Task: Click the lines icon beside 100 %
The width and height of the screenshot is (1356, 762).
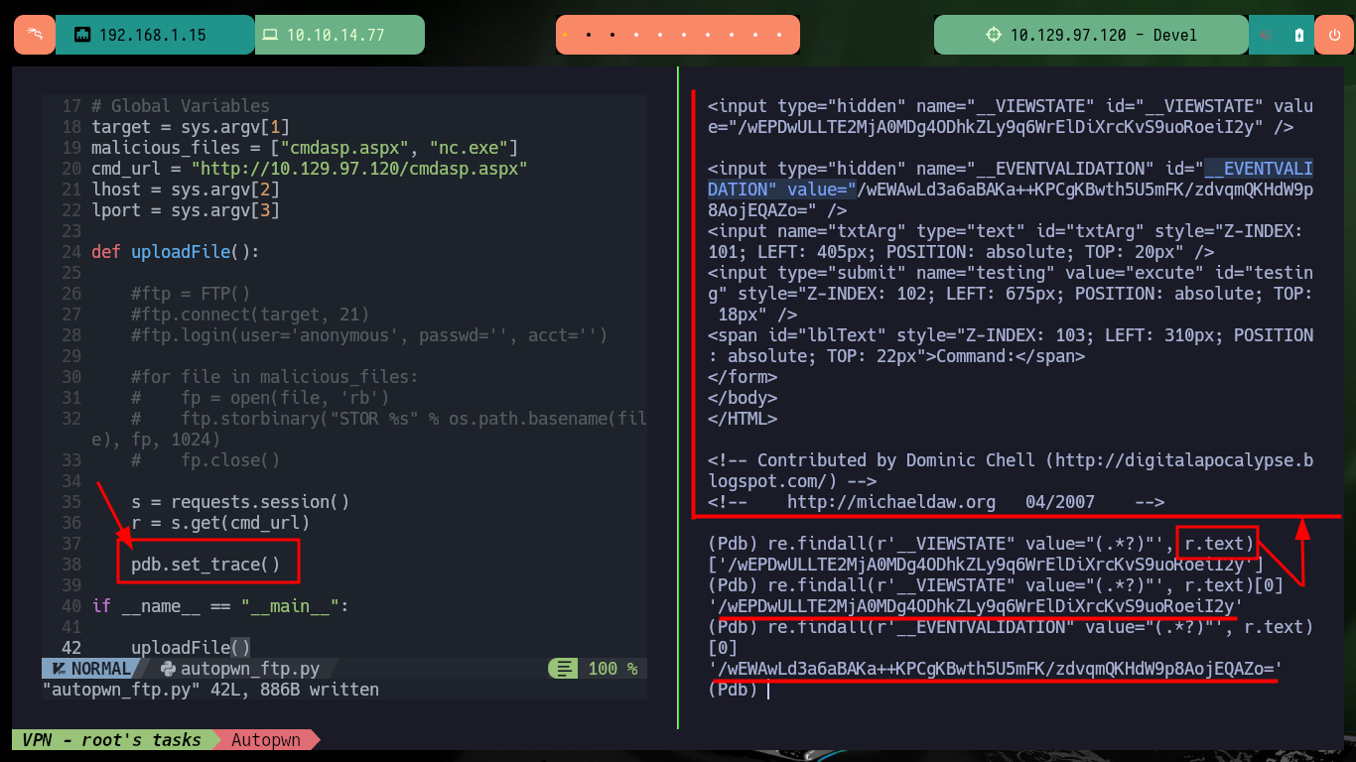Action: [x=564, y=669]
